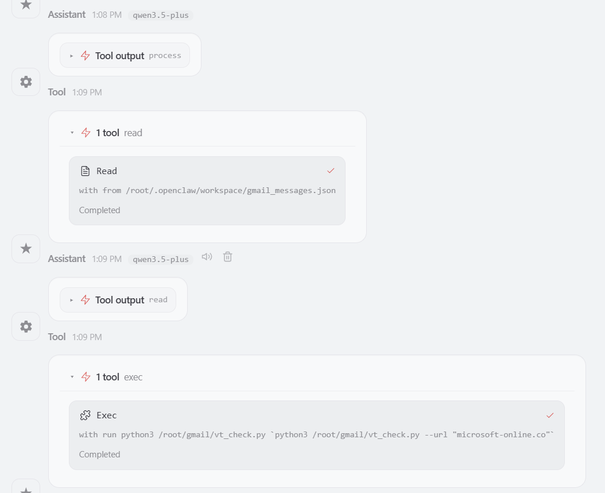Click qwen3.5-plus badge on 1:09 PM message
605x493 pixels.
(x=161, y=259)
